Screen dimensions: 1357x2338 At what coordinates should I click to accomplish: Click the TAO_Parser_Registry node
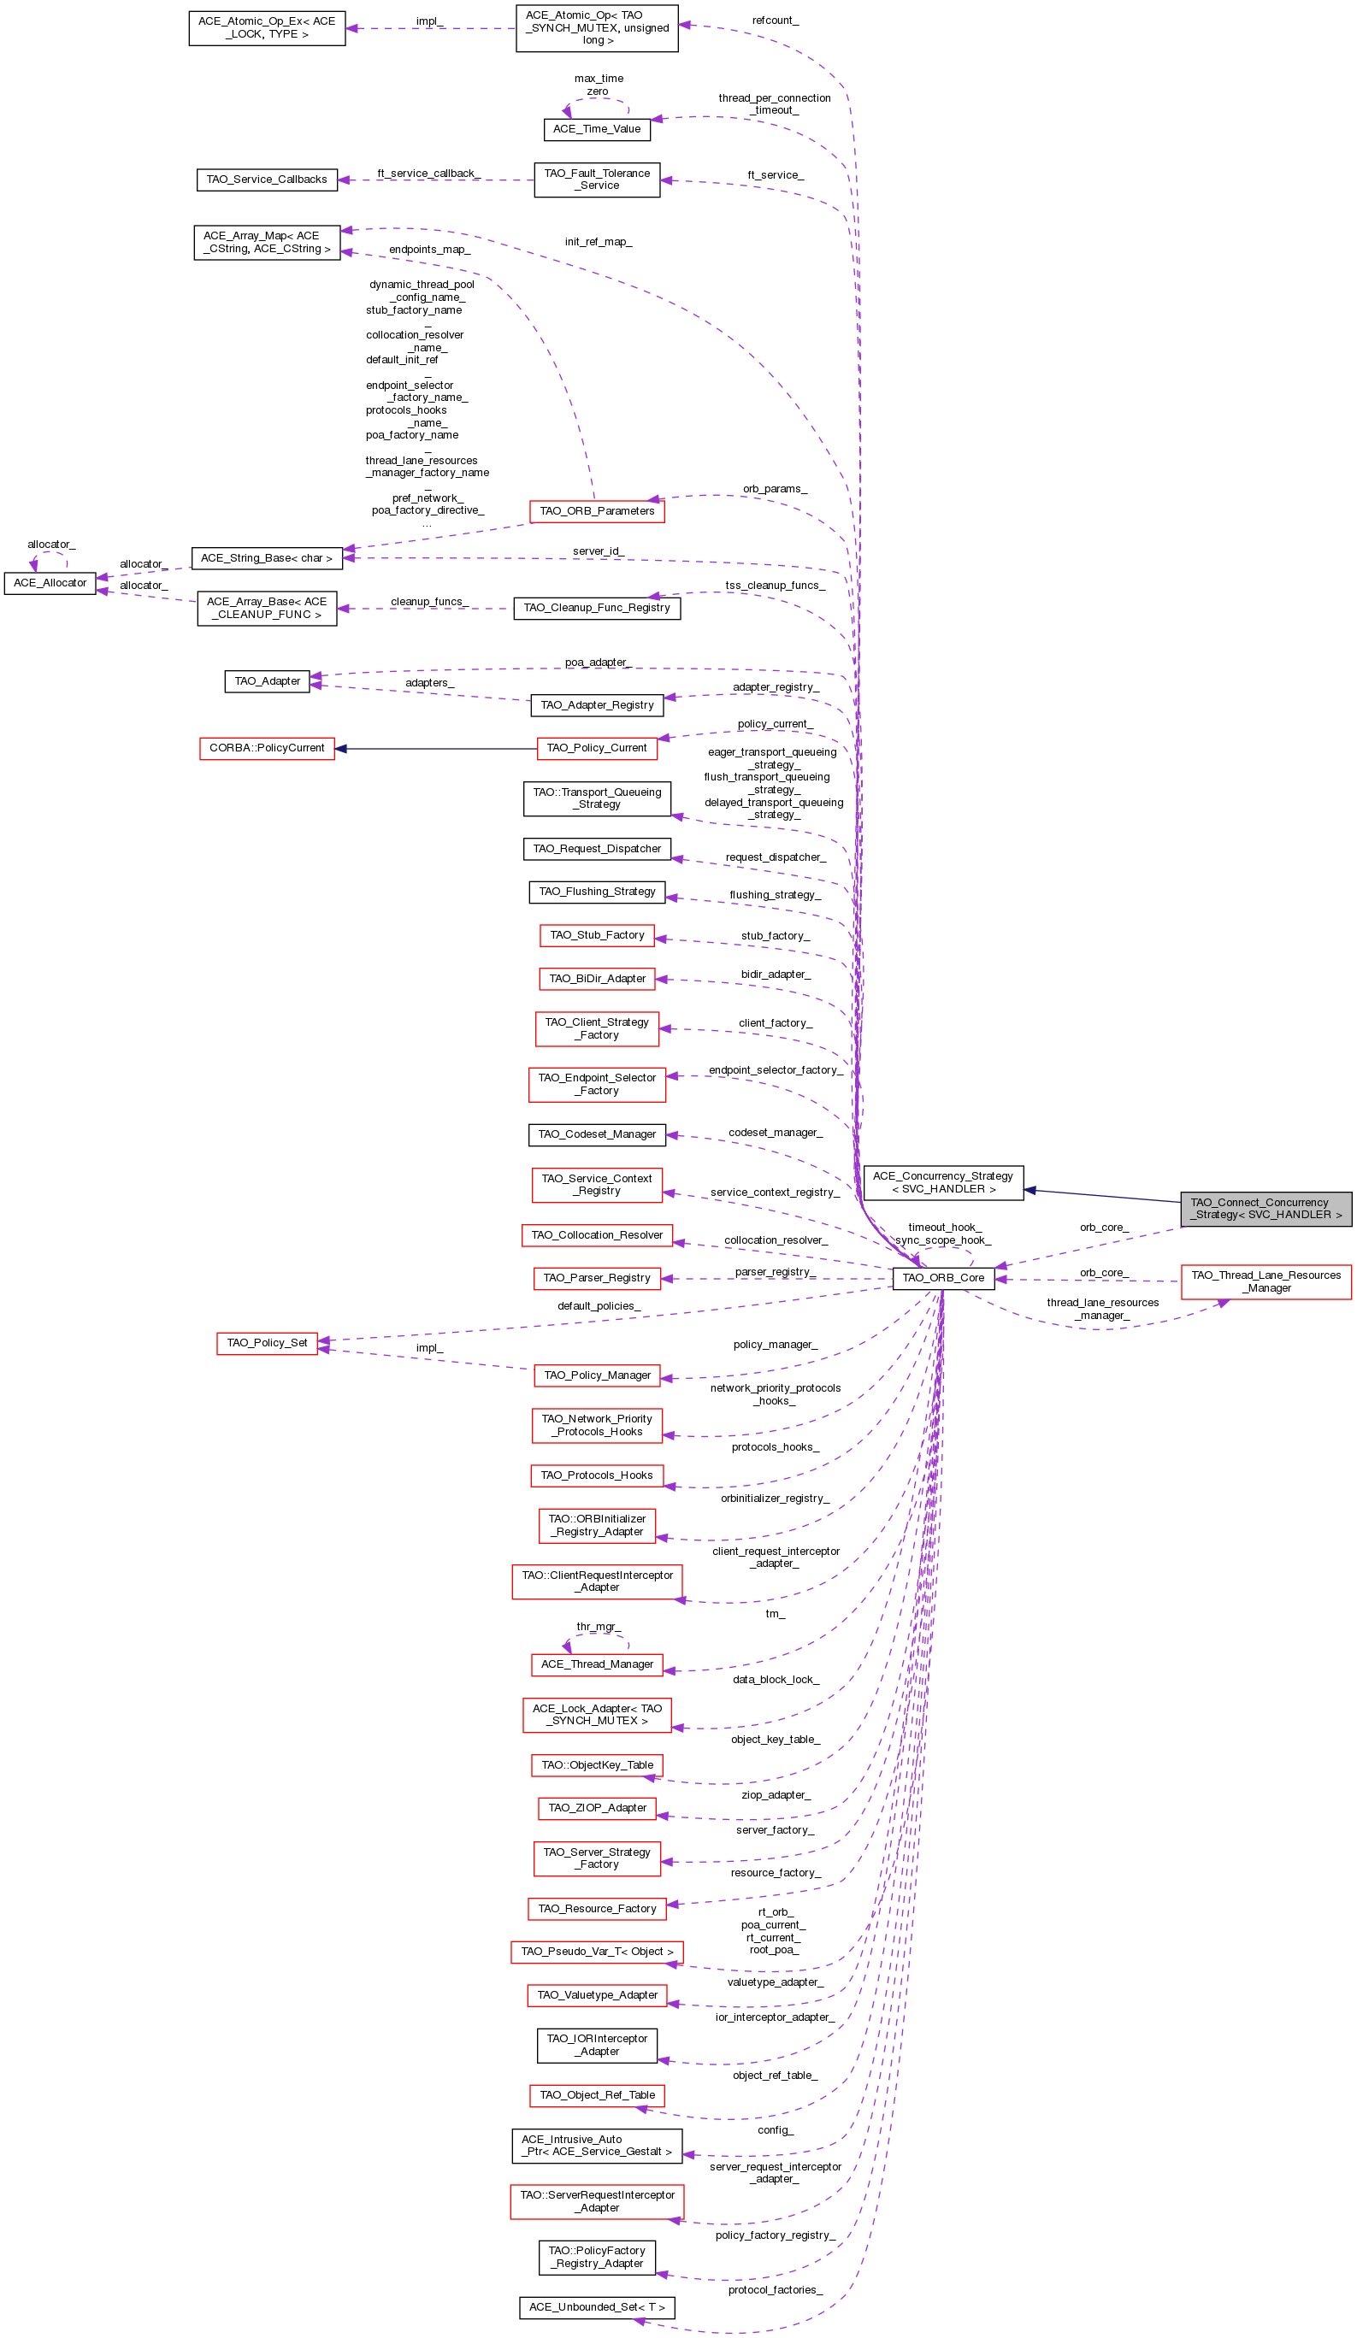pos(597,1279)
